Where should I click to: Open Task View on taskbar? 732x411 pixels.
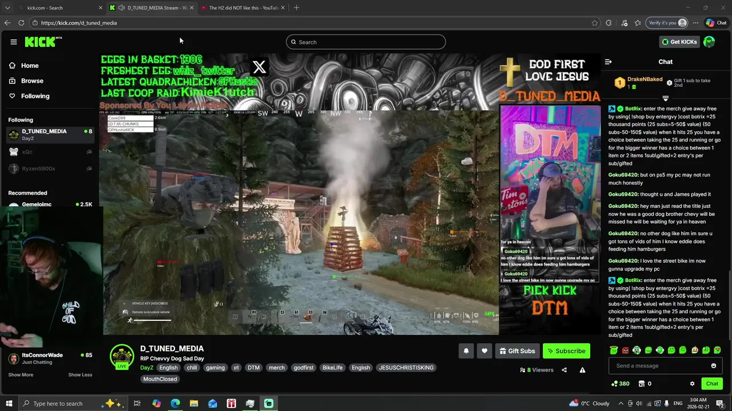pyautogui.click(x=137, y=404)
